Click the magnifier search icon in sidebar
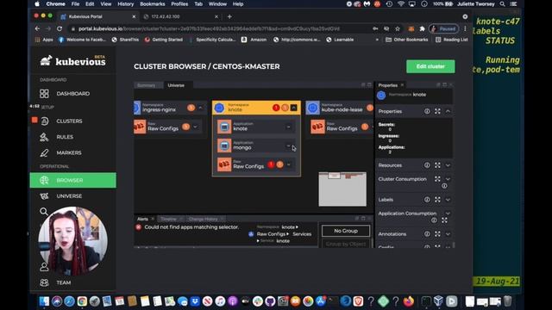This screenshot has width=552, height=310. point(44,211)
